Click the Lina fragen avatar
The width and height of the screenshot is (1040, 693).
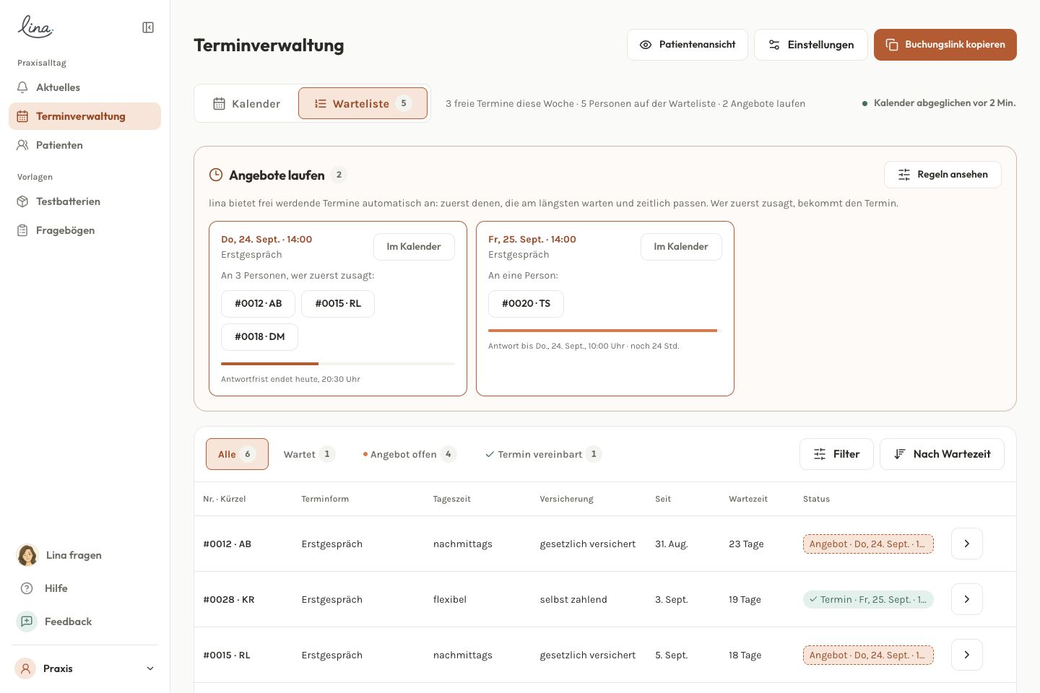[x=27, y=555]
